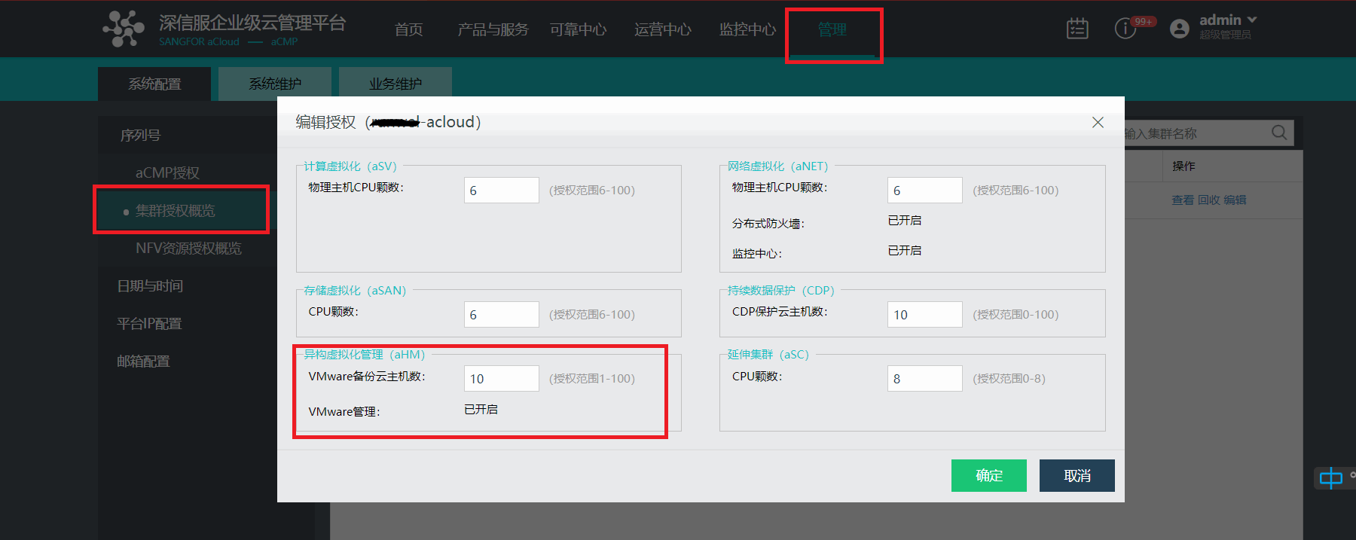Image resolution: width=1356 pixels, height=540 pixels.
Task: Select the 管理 top navigation item
Action: (832, 29)
